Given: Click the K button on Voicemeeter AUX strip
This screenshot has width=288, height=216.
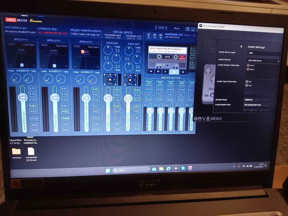Looking at the screenshot, I should pyautogui.click(x=137, y=118).
